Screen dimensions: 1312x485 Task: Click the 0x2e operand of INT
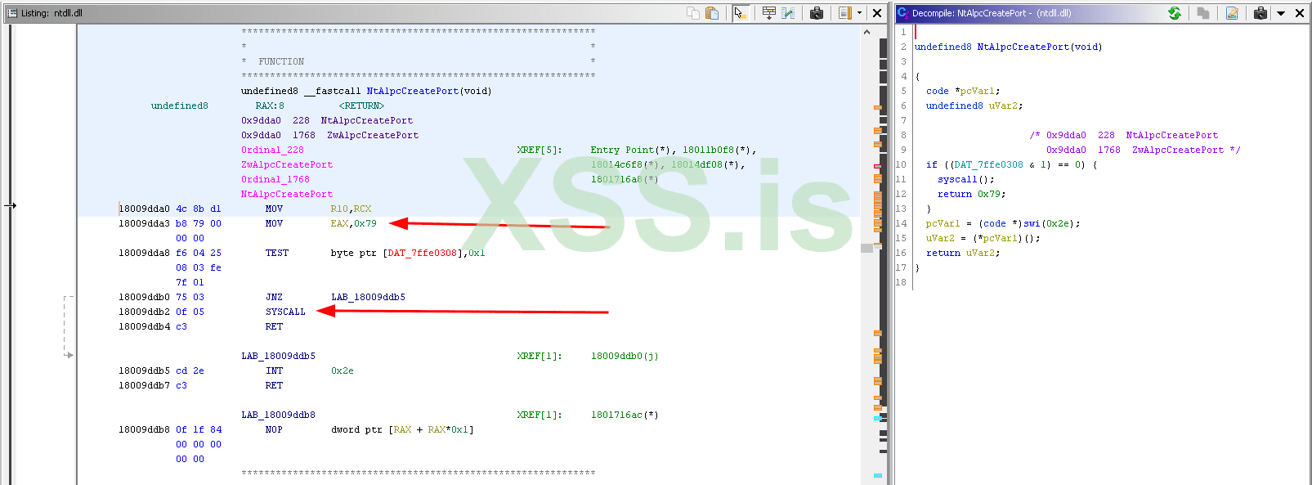click(x=342, y=370)
